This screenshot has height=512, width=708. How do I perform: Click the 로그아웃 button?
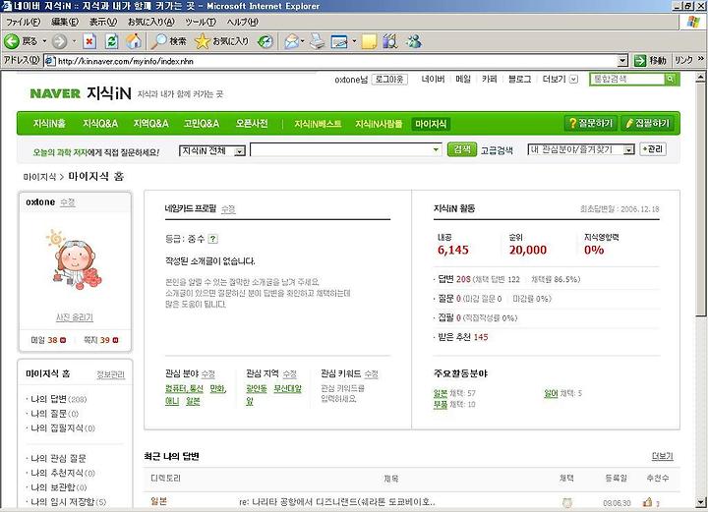(x=389, y=80)
